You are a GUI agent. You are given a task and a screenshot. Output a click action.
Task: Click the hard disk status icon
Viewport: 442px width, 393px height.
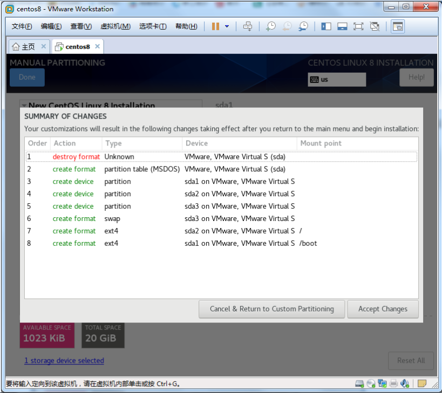(359, 384)
